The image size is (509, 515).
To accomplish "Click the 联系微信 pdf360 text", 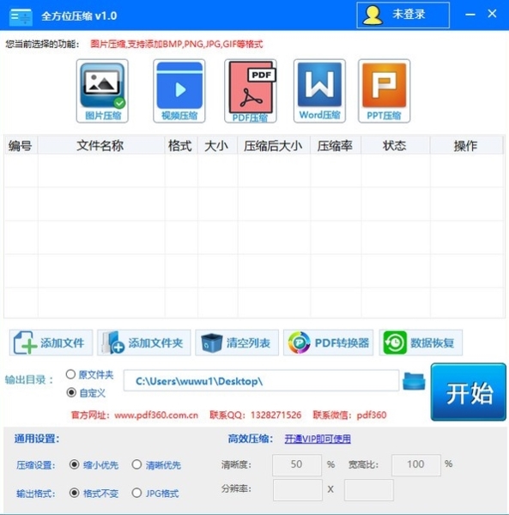I will pos(349,415).
